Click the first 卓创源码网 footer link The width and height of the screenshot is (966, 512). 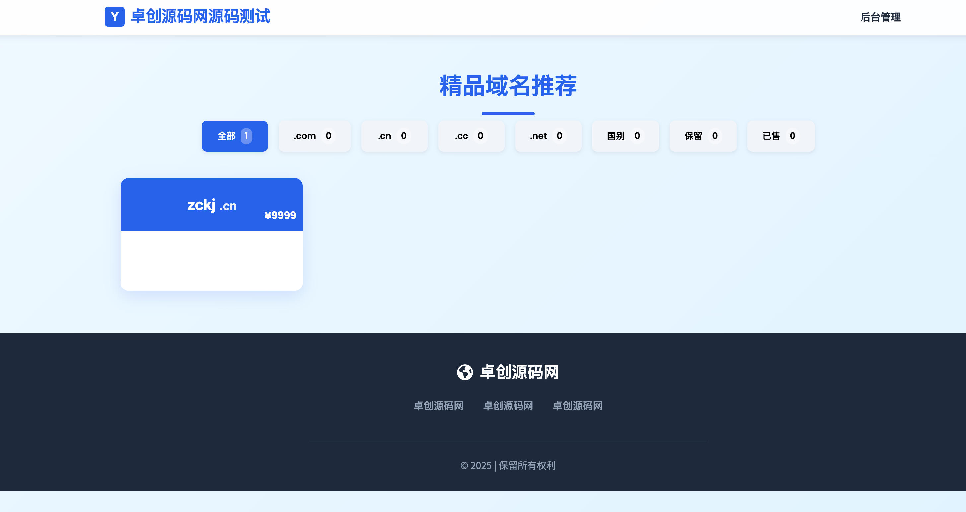point(438,406)
